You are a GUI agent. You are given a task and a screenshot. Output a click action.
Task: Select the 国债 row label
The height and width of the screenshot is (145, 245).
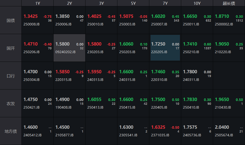(11, 21)
